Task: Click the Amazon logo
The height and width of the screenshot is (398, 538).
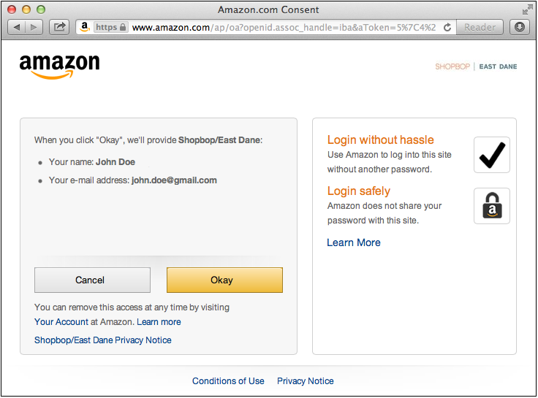Action: click(x=60, y=66)
